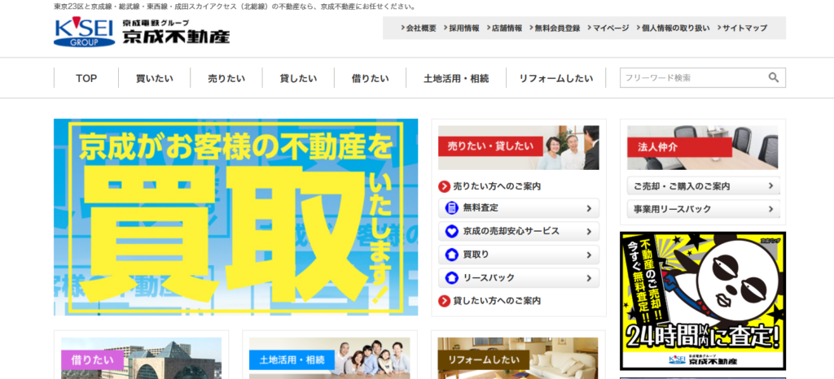Click the chevron on ご売却・ご購入のご案内
This screenshot has height=379, width=834.
click(x=770, y=185)
